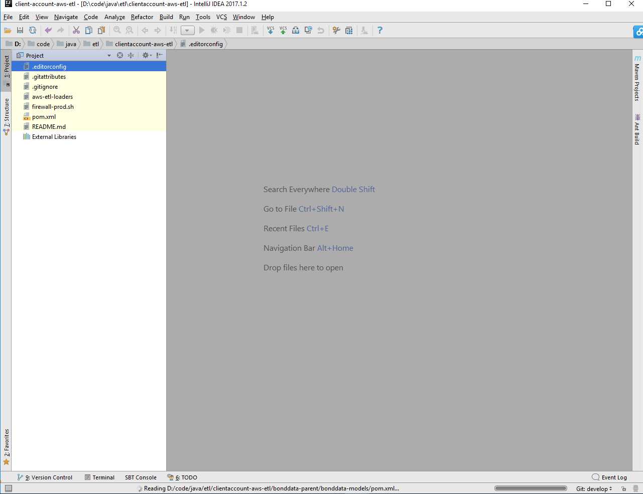Screen dimensions: 643x494
Task: Open Settings via wrench toolbar icon
Action: 336,31
